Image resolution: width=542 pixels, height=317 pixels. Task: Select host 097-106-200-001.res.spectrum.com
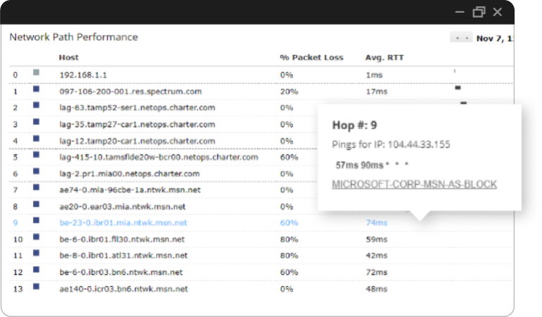130,91
